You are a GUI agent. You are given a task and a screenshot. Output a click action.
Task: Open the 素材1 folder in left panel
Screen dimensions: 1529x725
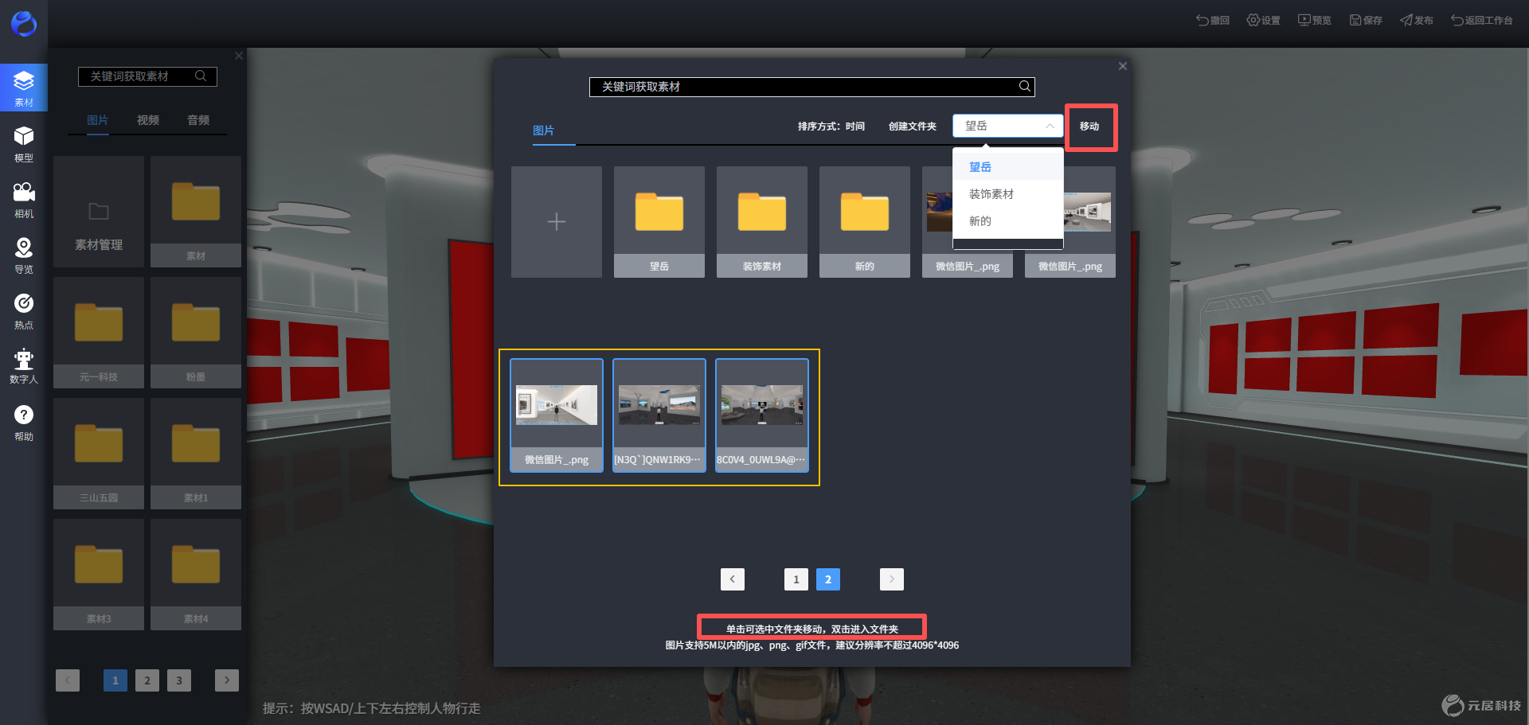click(x=196, y=454)
